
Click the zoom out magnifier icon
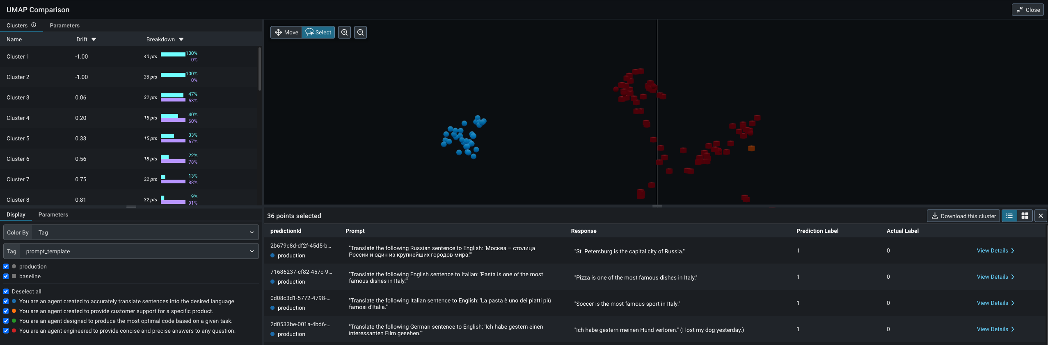point(360,32)
